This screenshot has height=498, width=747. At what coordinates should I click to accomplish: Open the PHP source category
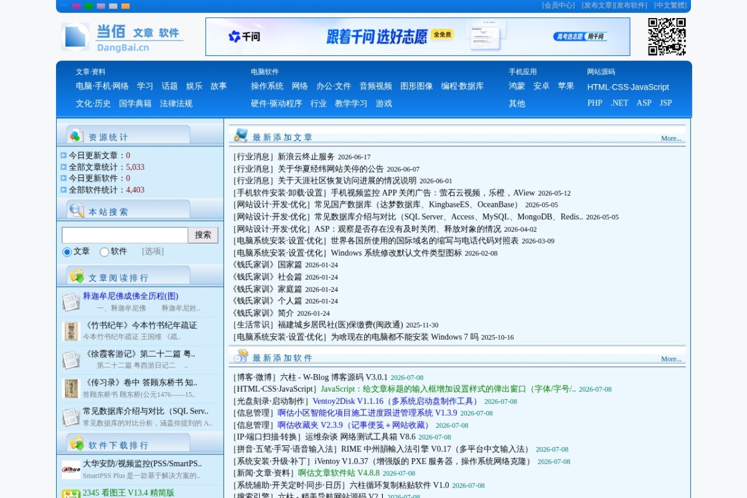594,103
